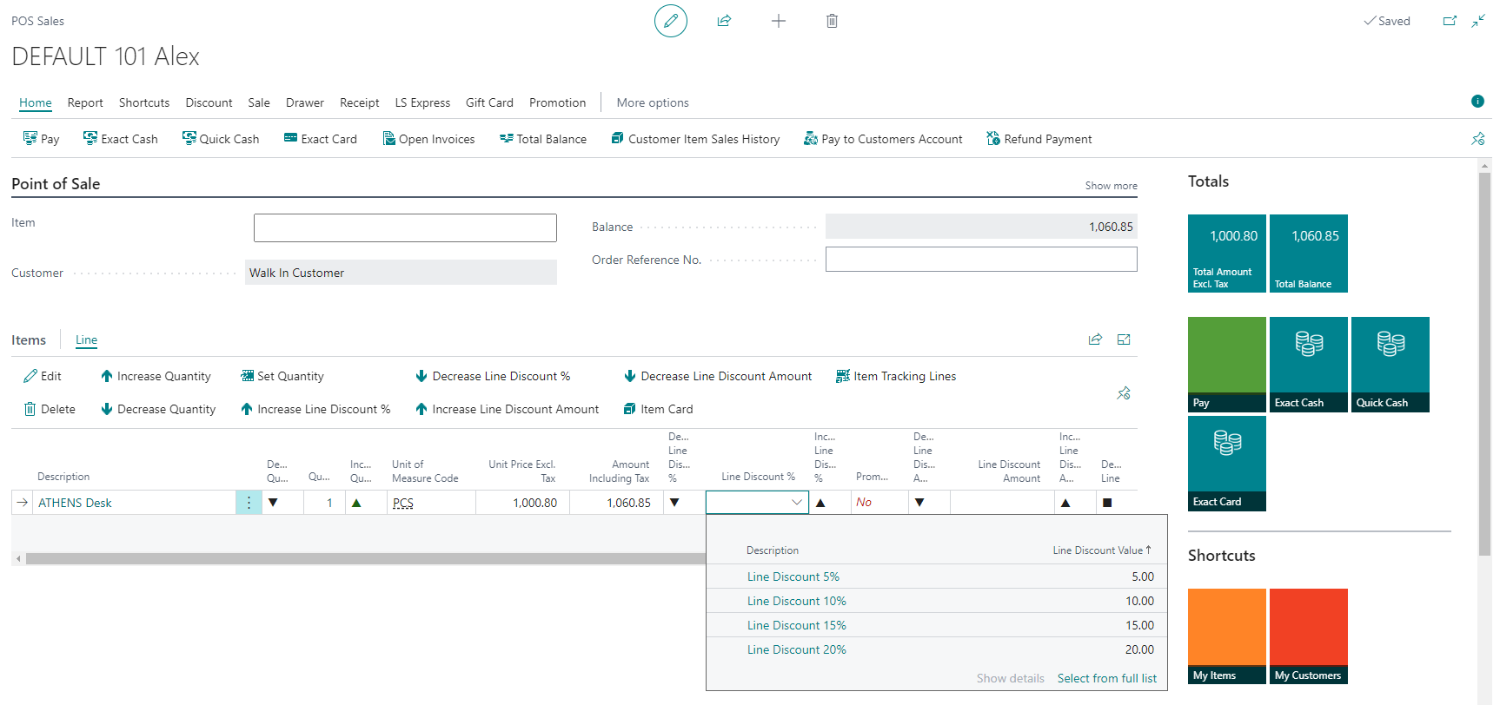Switch to the Discount tab
The width and height of the screenshot is (1500, 705).
(209, 102)
